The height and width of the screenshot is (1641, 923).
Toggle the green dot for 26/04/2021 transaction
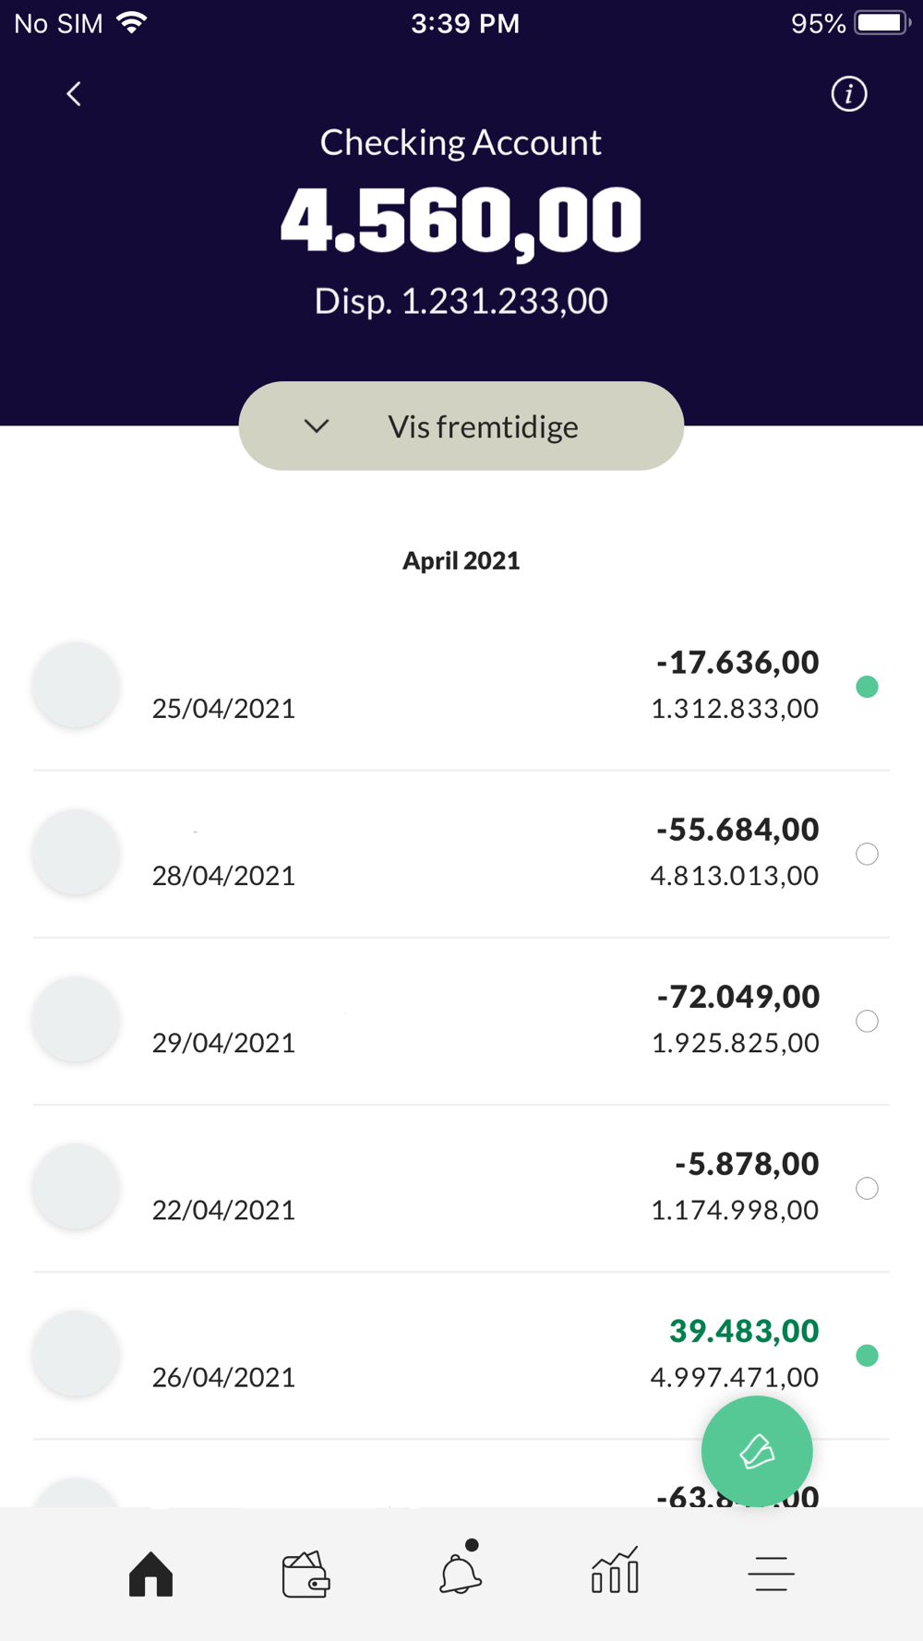[867, 1355]
